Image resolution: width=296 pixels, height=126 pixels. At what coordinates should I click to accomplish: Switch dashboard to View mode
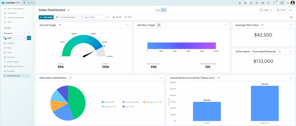[158, 10]
